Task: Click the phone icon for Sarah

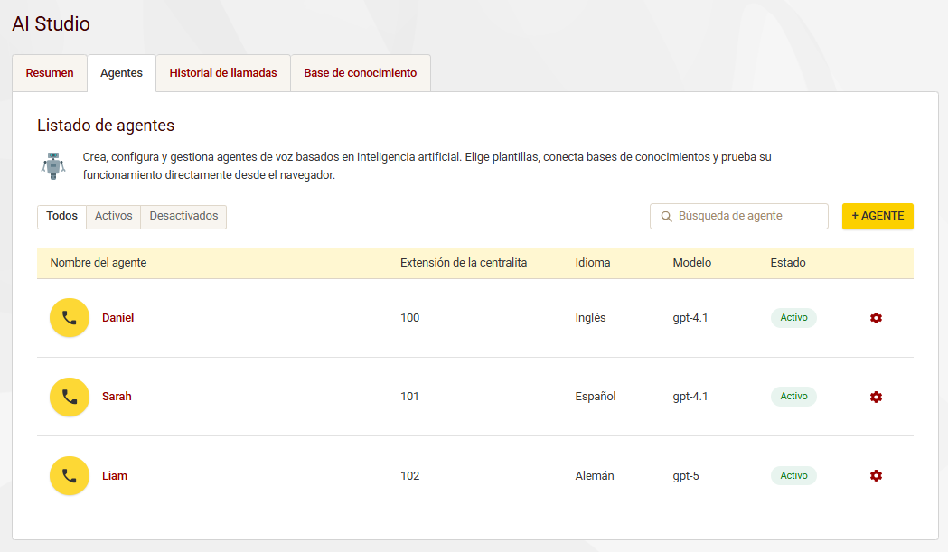Action: coord(70,397)
